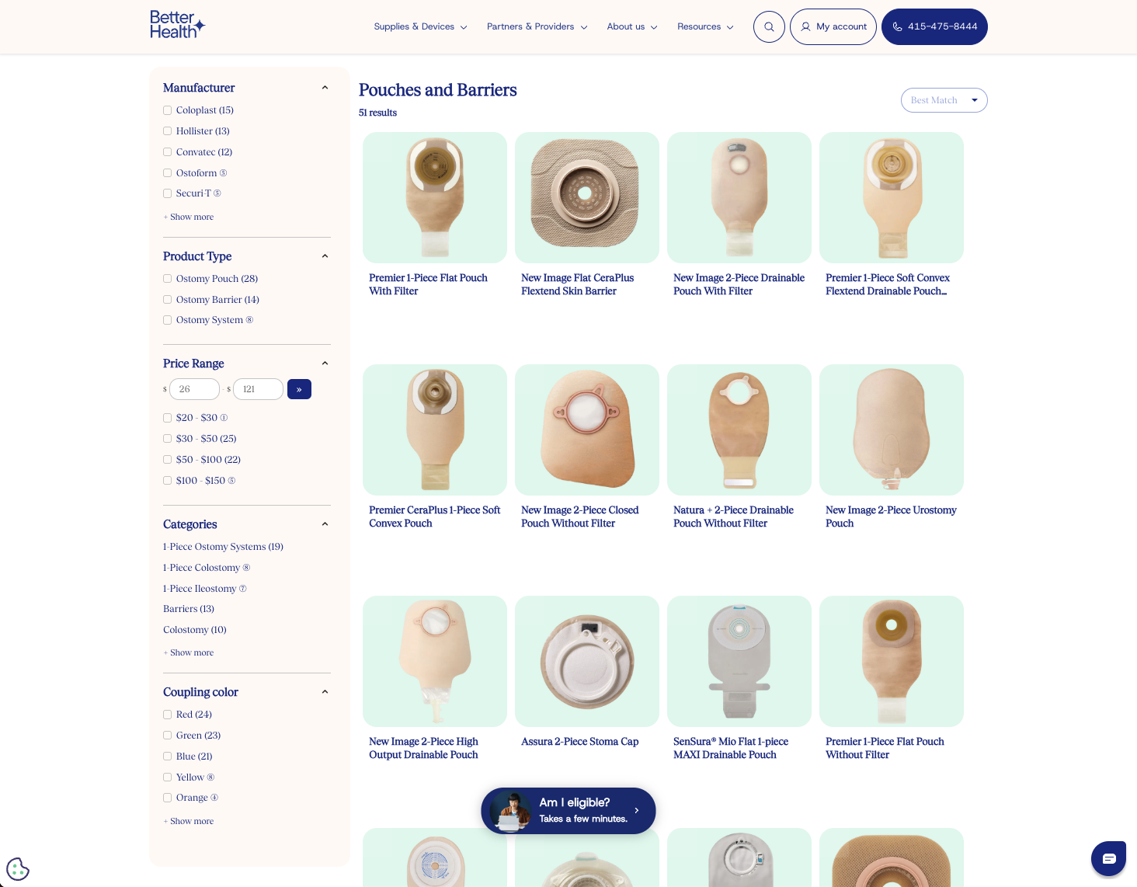Apply price range arrow button

(299, 389)
